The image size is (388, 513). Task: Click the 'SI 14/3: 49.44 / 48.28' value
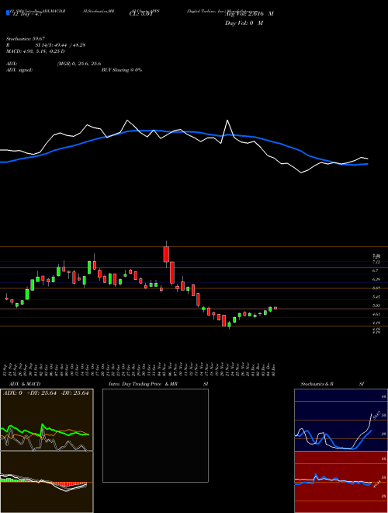pyautogui.click(x=61, y=45)
